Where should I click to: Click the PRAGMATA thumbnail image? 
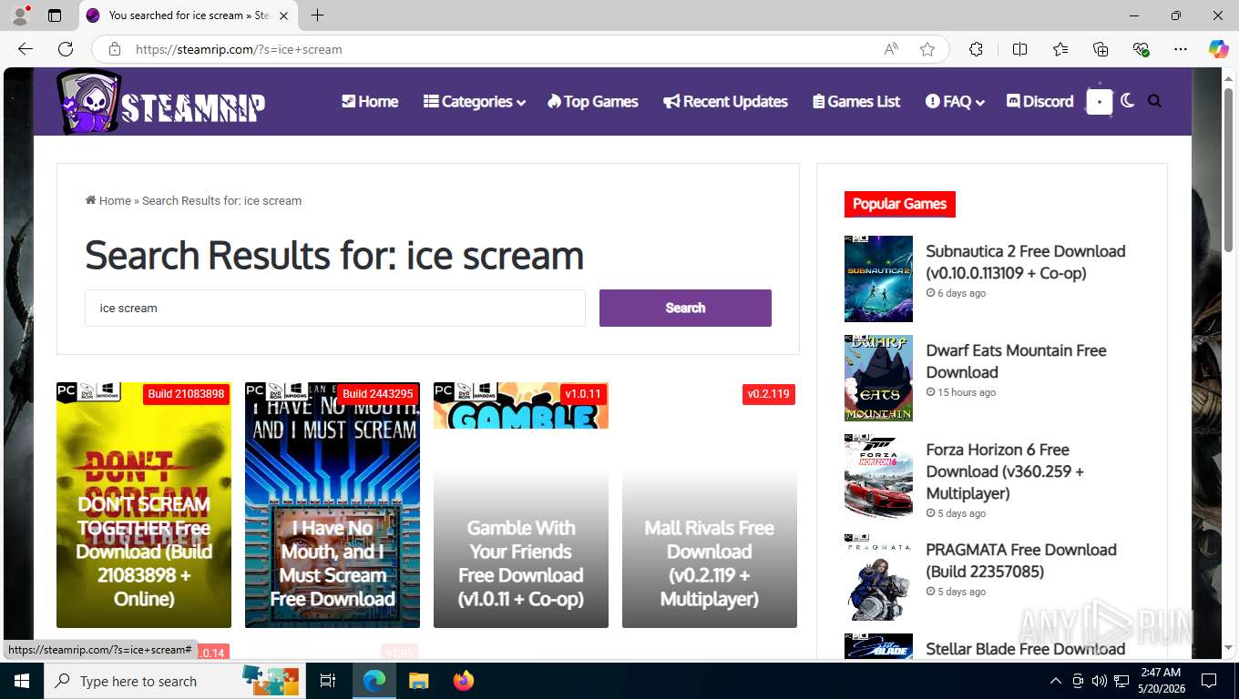click(x=878, y=577)
